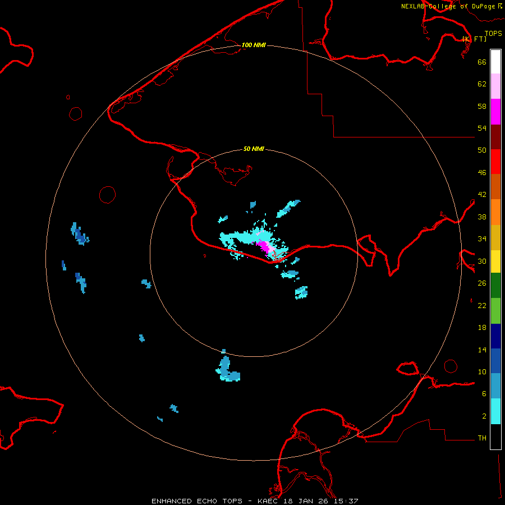Select the "26" legend value

pos(482,283)
